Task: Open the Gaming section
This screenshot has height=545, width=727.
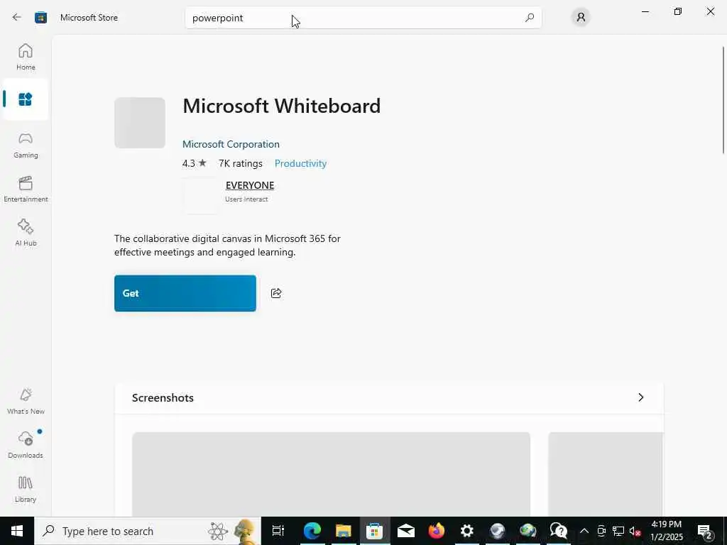Action: [x=26, y=145]
